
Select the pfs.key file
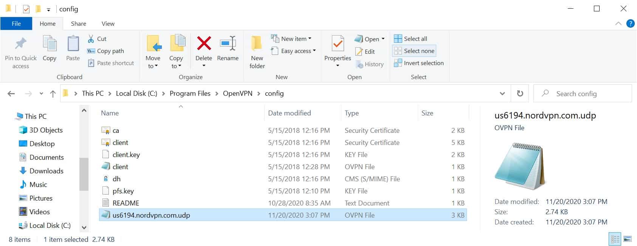pyautogui.click(x=283, y=191)
